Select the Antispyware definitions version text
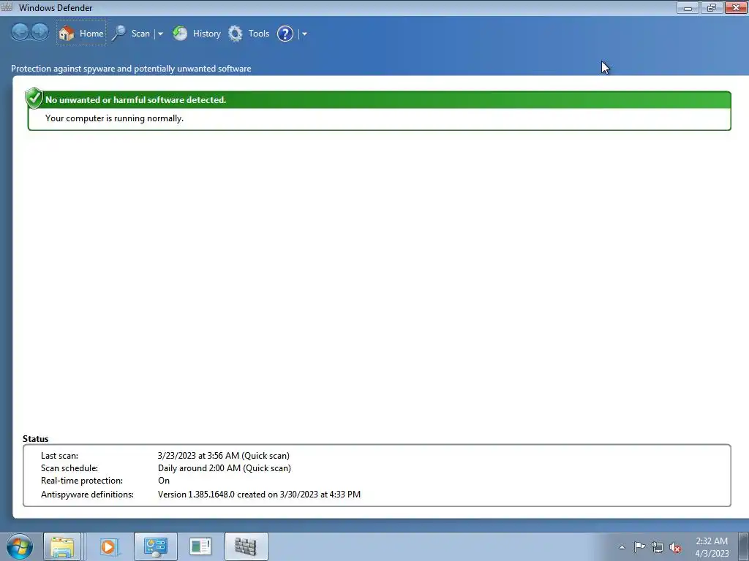The width and height of the screenshot is (749, 561). pyautogui.click(x=260, y=495)
